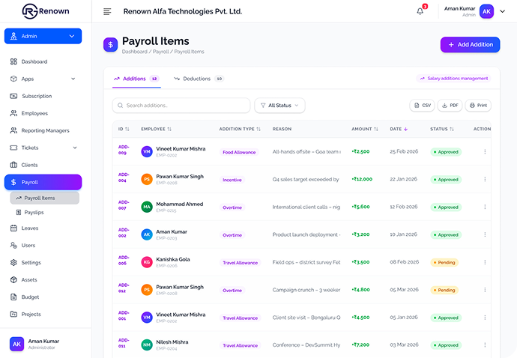Click three-dot menu for Kanishka Gola row
This screenshot has height=358, width=517.
coord(485,262)
